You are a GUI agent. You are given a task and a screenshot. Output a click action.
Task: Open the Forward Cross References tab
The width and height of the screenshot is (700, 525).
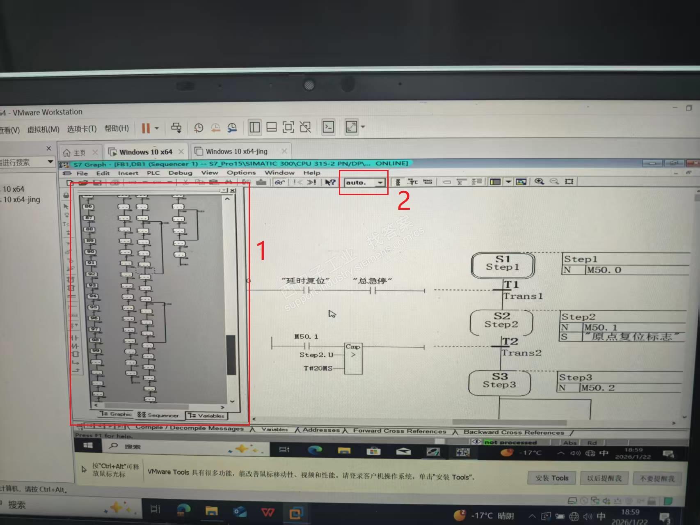(400, 431)
